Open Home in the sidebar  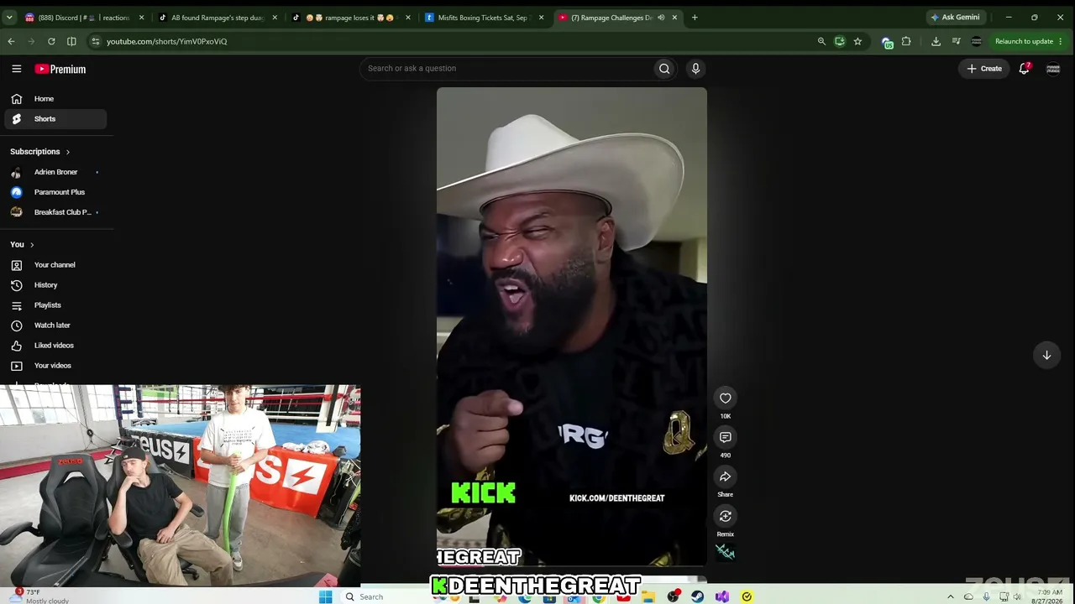(x=55, y=99)
